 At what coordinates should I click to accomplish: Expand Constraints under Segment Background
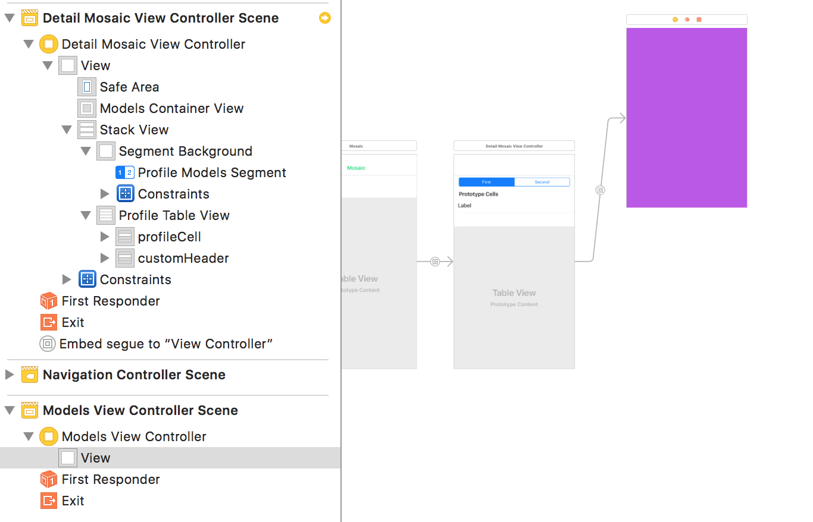coord(105,194)
